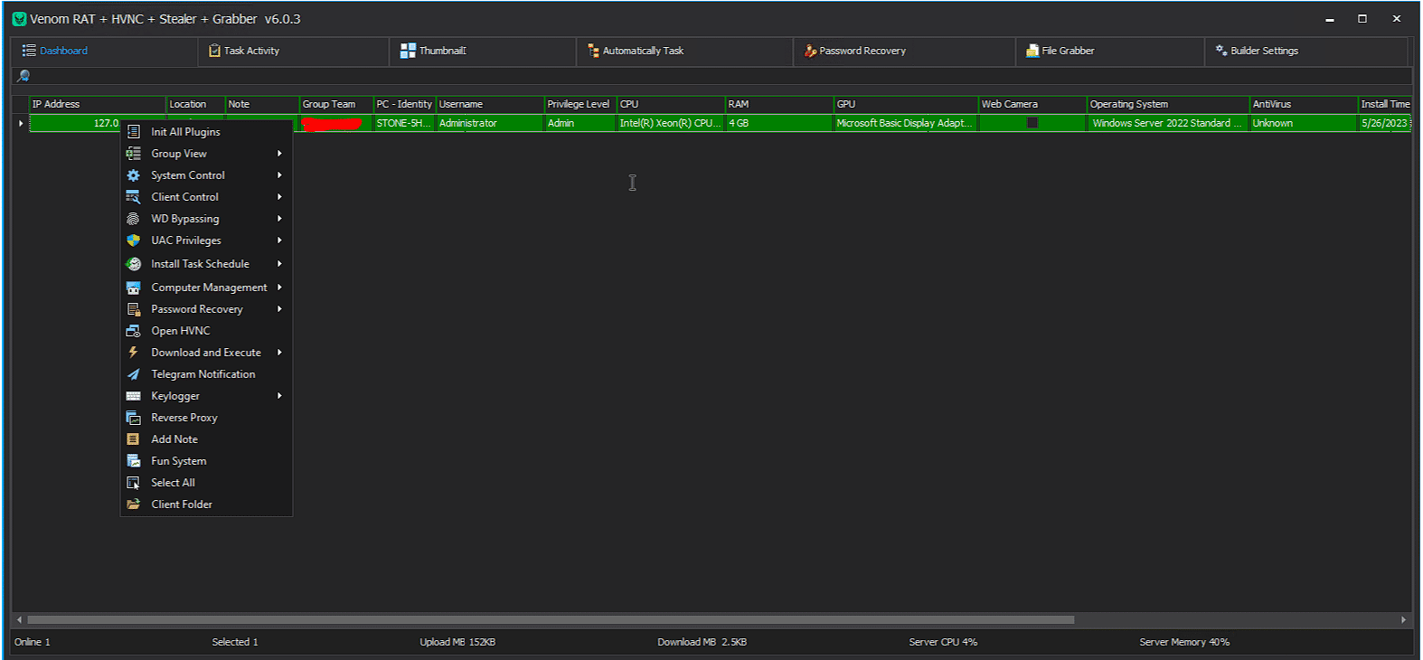Expand the Group View submenu arrow
The height and width of the screenshot is (660, 1423).
[280, 154]
